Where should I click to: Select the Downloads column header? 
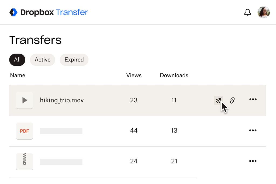pos(174,75)
